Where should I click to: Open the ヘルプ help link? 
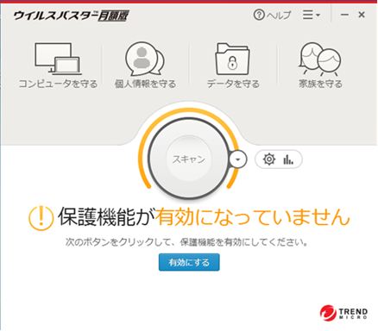pos(273,15)
